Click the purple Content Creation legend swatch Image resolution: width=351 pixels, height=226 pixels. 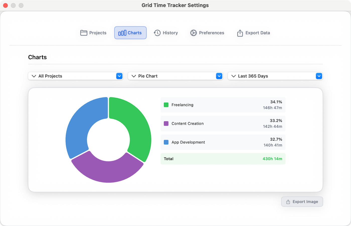[x=166, y=124]
